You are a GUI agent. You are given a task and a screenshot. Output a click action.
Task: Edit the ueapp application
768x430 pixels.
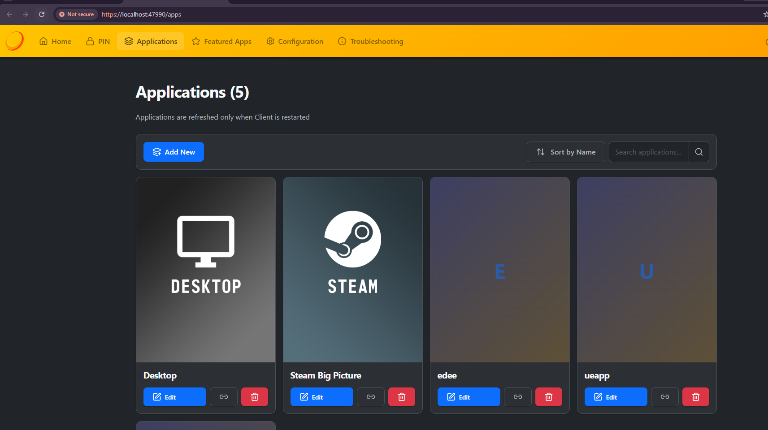point(616,397)
